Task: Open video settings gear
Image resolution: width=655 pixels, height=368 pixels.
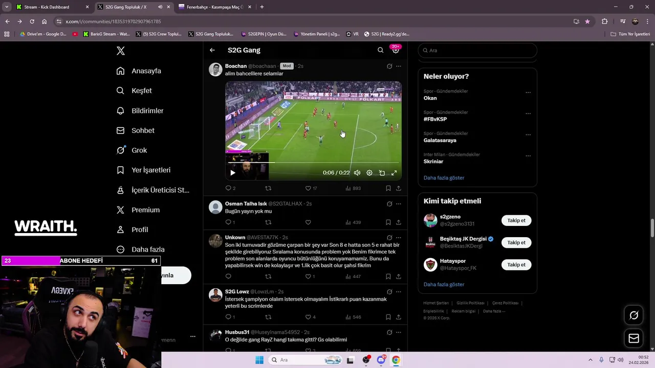Action: [x=369, y=173]
